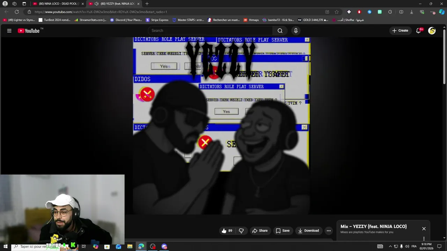Open Outlook taskbar icon
The width and height of the screenshot is (447, 251).
pos(118,246)
